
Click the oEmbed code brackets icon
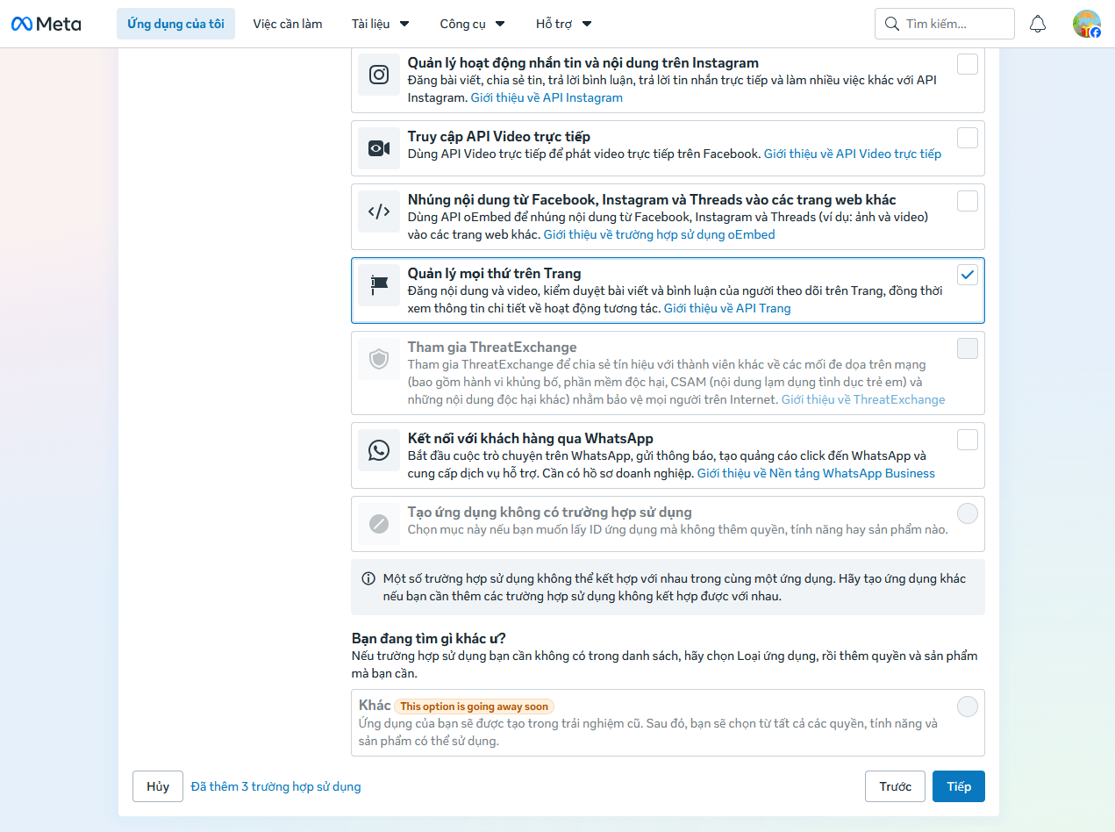pyautogui.click(x=379, y=212)
